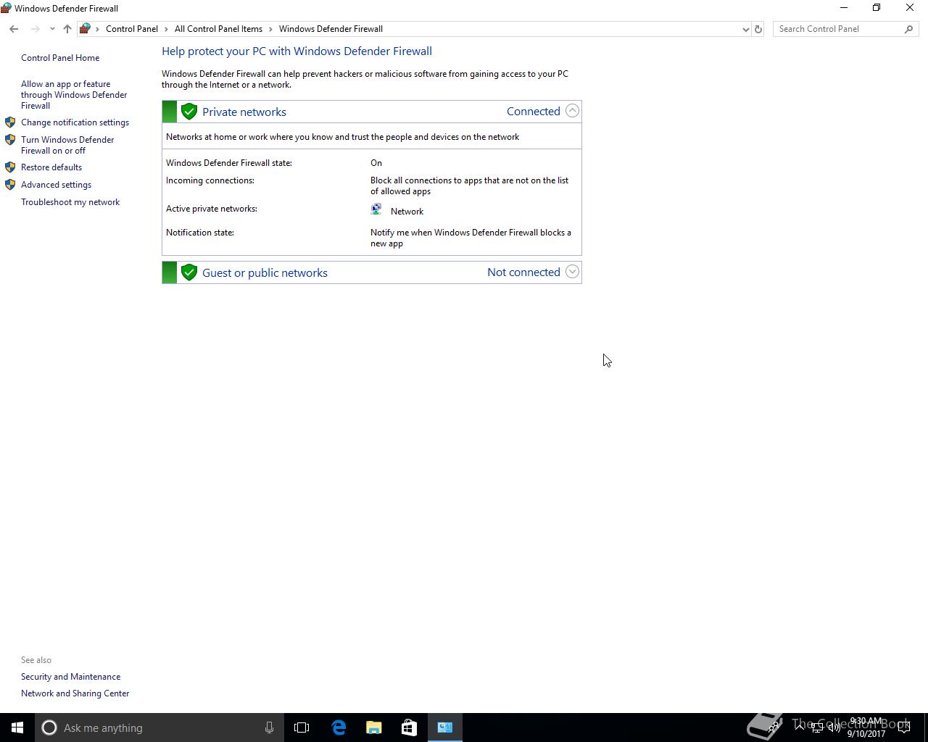This screenshot has width=928, height=742.
Task: Click green shield icon for Guest or public networks
Action: pyautogui.click(x=189, y=272)
